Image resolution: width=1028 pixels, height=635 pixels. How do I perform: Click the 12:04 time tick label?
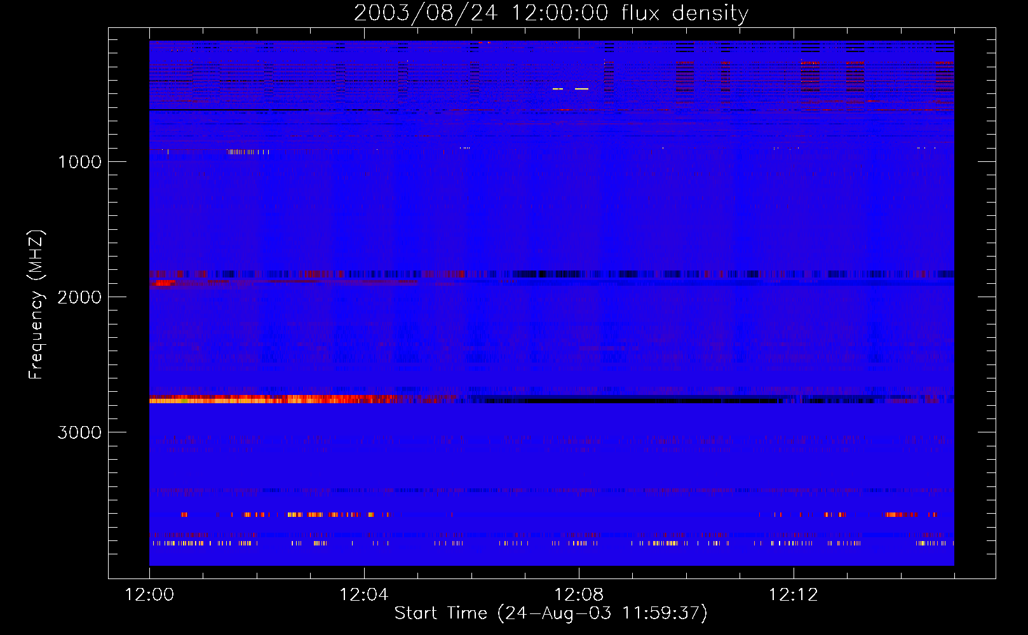(364, 595)
